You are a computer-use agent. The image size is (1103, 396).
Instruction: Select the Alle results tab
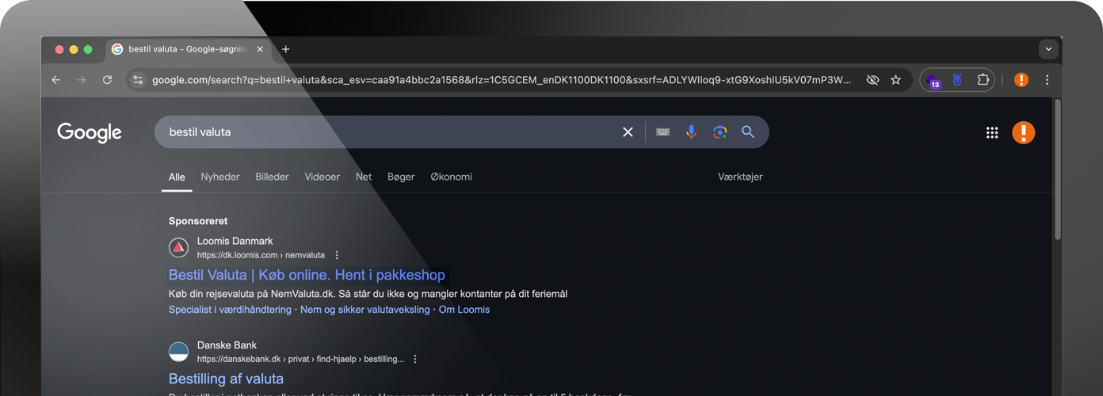[177, 177]
